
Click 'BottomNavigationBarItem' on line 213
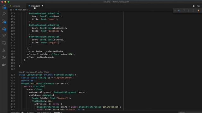pyautogui.click(x=44, y=13)
